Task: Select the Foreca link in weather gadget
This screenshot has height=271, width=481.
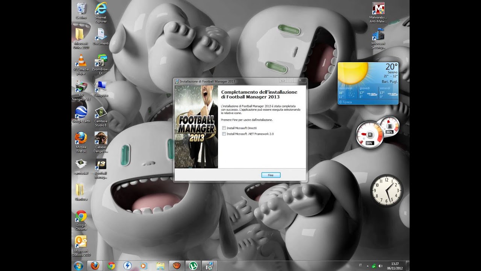Action: [346, 102]
